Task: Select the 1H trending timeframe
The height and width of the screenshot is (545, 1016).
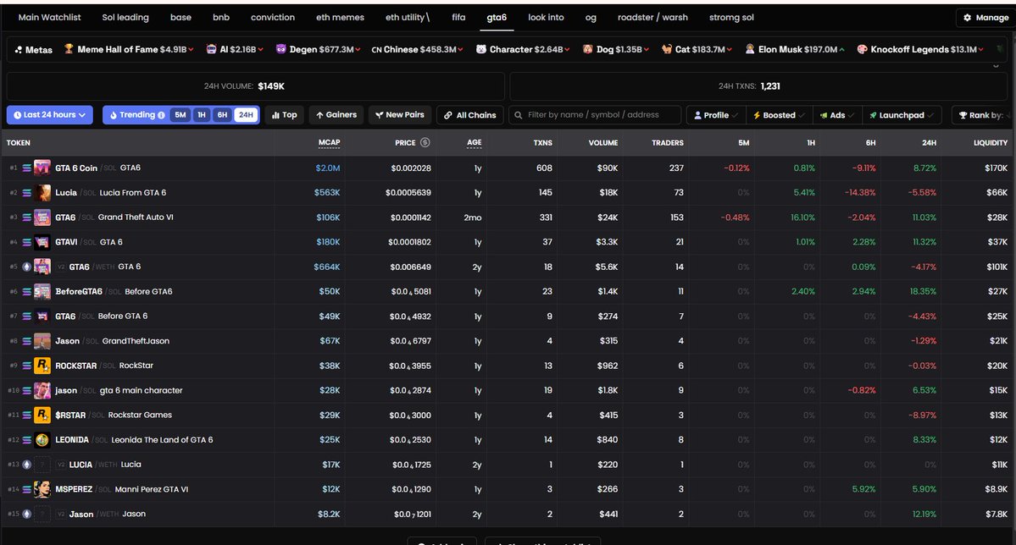Action: [202, 115]
